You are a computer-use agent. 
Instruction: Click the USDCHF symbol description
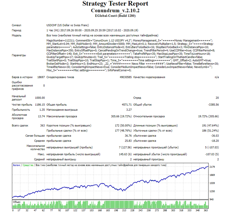click(x=68, y=25)
